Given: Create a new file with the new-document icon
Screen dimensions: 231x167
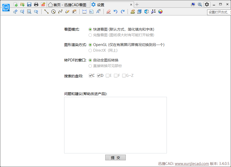Looking at the screenshot, I should [x=15, y=4].
